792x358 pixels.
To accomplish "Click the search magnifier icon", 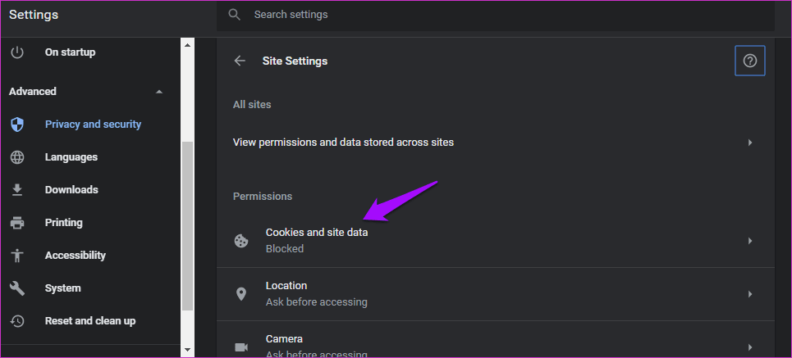I will [x=235, y=15].
